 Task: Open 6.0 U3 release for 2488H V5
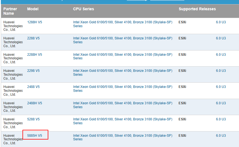(221, 103)
